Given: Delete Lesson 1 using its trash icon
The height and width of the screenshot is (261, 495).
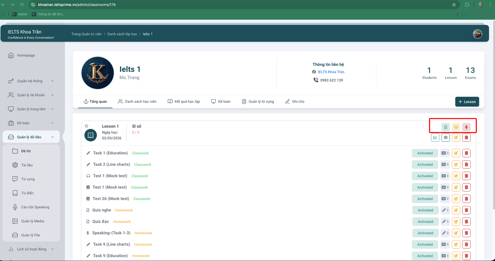Looking at the screenshot, I should tap(466, 138).
